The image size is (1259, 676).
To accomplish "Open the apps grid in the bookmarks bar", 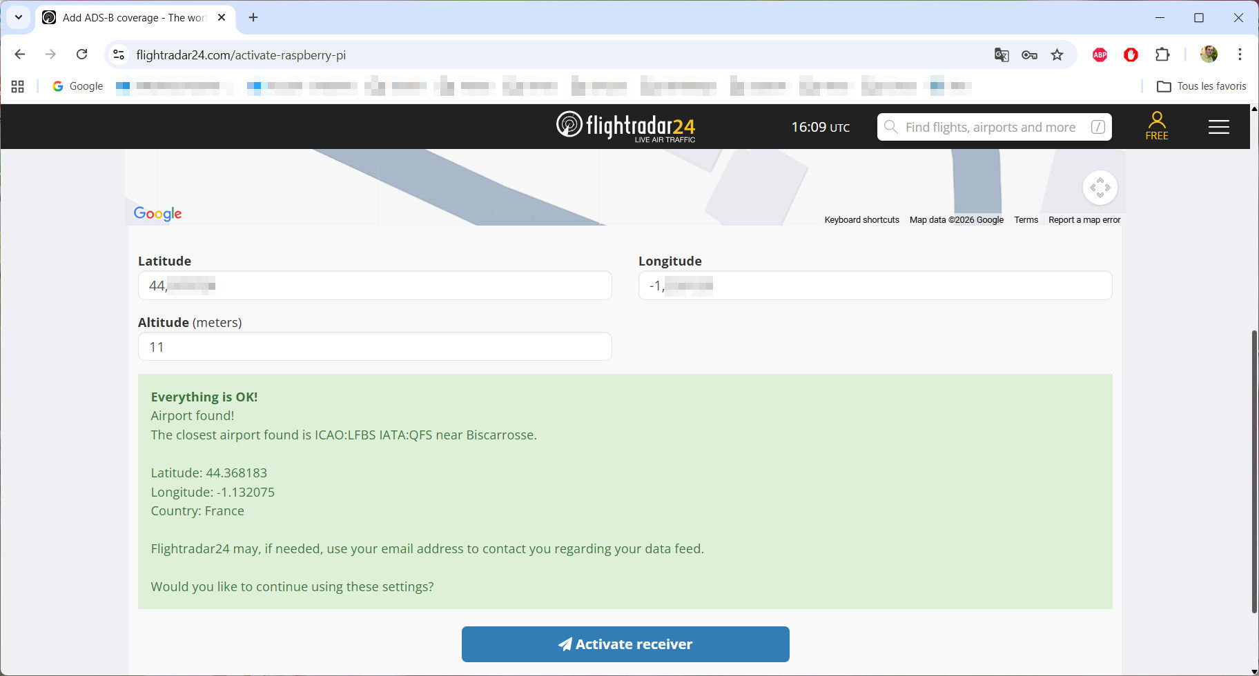I will point(18,86).
